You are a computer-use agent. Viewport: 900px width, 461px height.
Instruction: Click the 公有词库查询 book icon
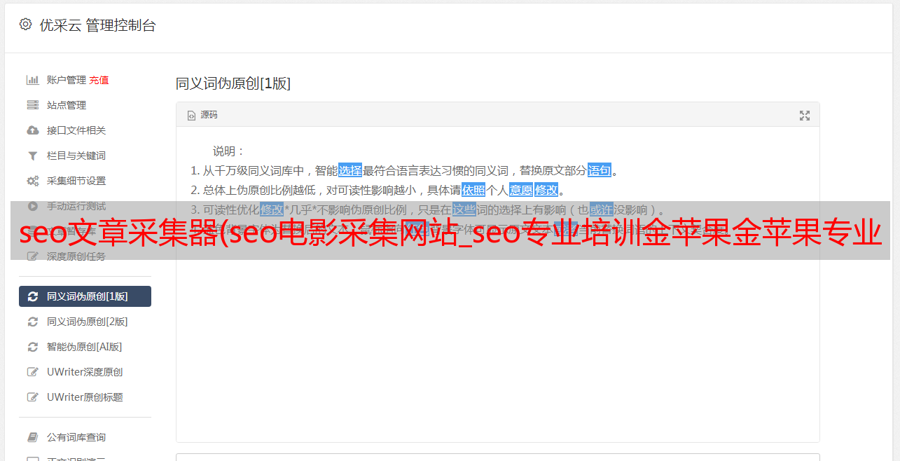click(32, 437)
